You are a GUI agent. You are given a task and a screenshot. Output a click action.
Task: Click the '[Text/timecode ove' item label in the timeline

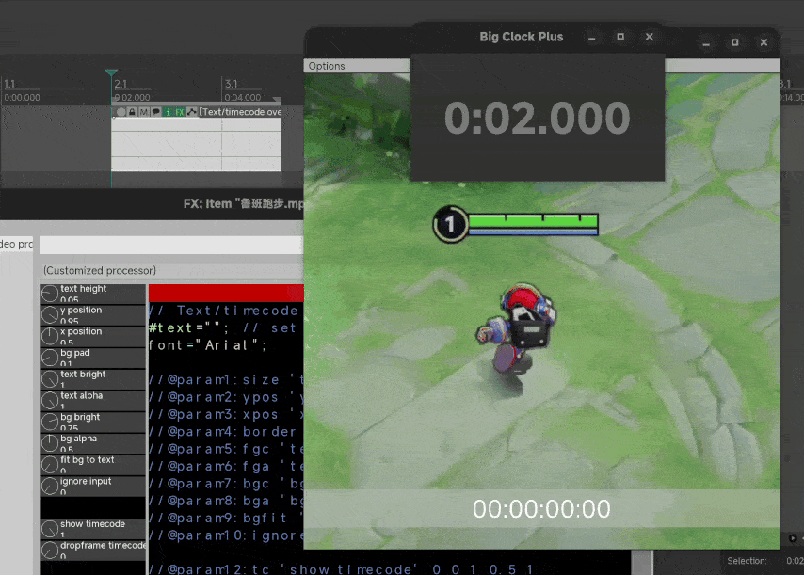[x=240, y=112]
